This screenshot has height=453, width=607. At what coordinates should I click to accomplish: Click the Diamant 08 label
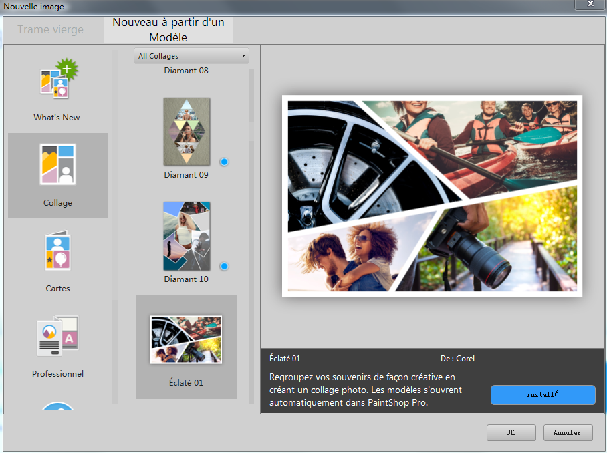[x=187, y=71]
